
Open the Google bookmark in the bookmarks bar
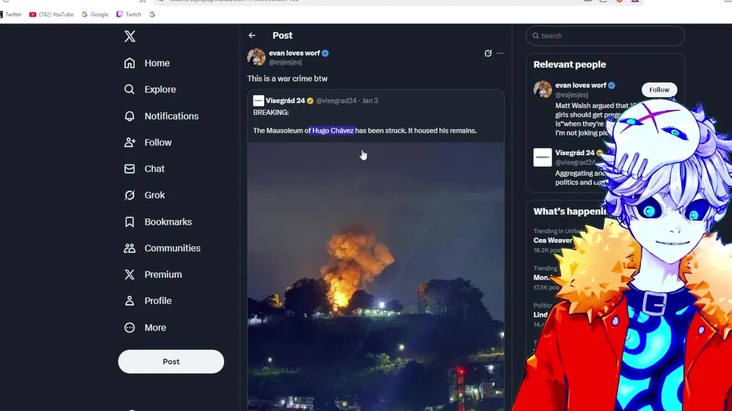click(95, 14)
